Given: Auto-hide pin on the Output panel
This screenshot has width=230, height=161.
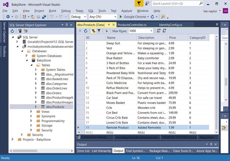Looking at the screenshot, I should 211,144.
